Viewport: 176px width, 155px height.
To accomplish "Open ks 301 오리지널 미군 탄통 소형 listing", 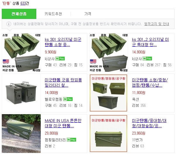I will click(x=64, y=42).
